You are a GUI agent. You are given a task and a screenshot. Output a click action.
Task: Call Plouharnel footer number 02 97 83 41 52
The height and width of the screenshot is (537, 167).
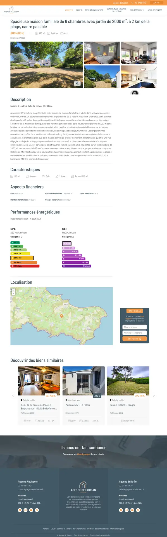pyautogui.click(x=25, y=486)
